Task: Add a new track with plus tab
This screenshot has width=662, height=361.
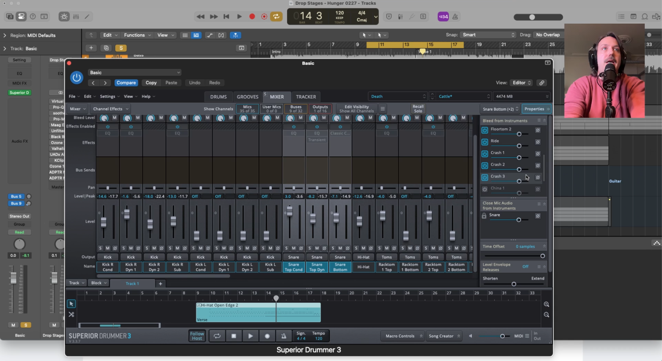Action: [x=160, y=283]
